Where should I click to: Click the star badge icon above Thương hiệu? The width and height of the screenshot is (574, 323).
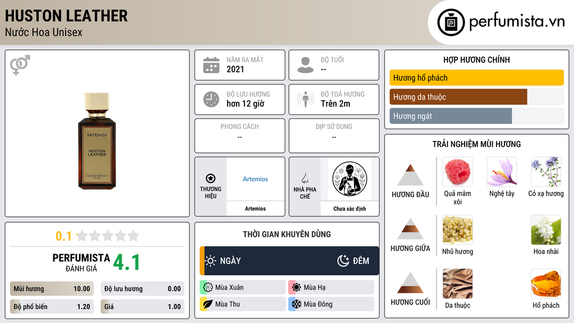click(x=211, y=178)
